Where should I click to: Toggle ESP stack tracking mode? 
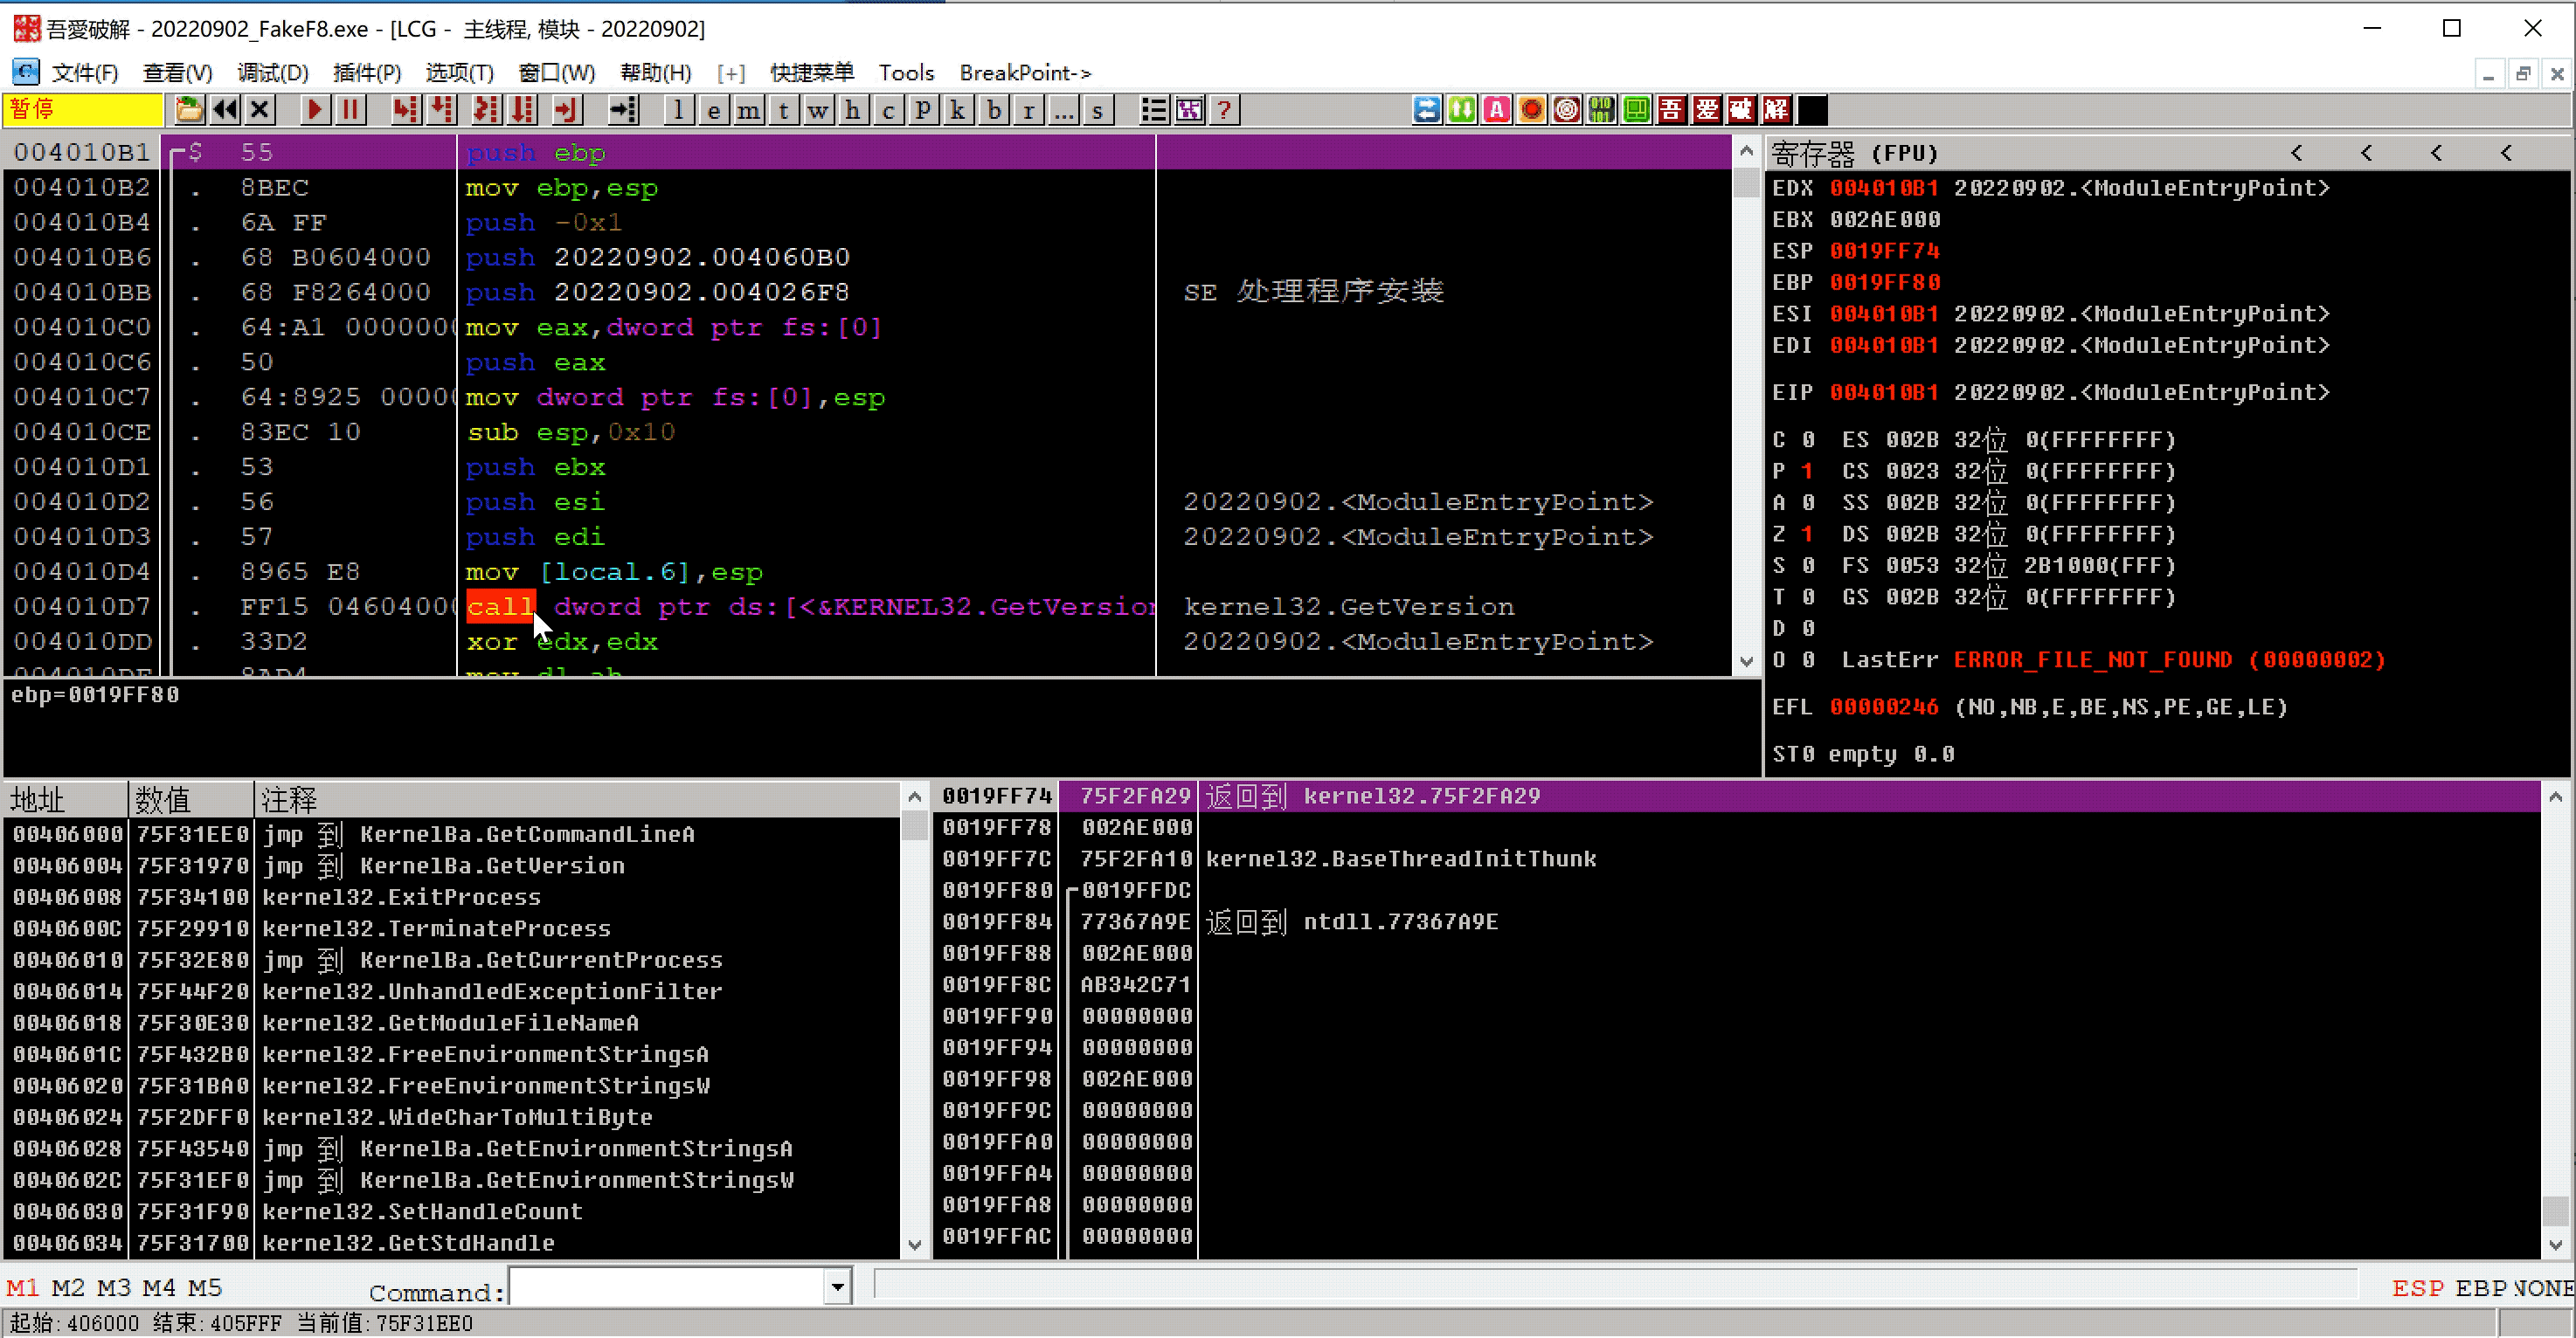pyautogui.click(x=2417, y=1288)
